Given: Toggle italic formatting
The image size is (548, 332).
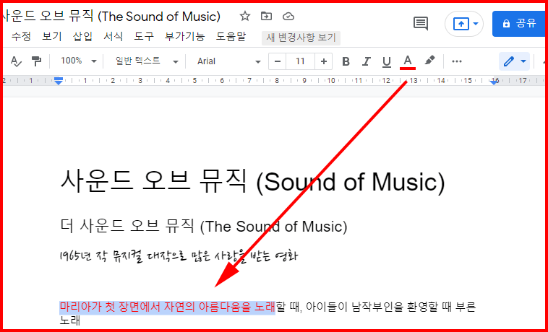Looking at the screenshot, I should pos(366,62).
